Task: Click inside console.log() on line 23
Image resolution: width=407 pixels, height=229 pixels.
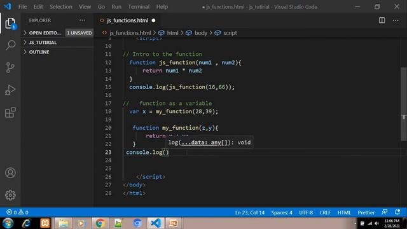Action: click(x=165, y=152)
